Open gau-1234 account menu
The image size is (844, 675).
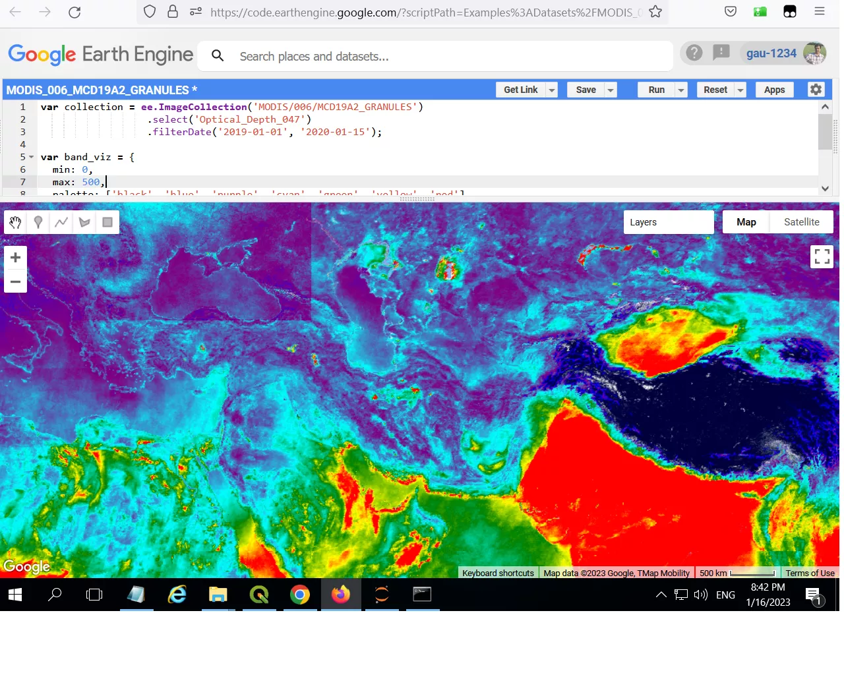(x=771, y=53)
